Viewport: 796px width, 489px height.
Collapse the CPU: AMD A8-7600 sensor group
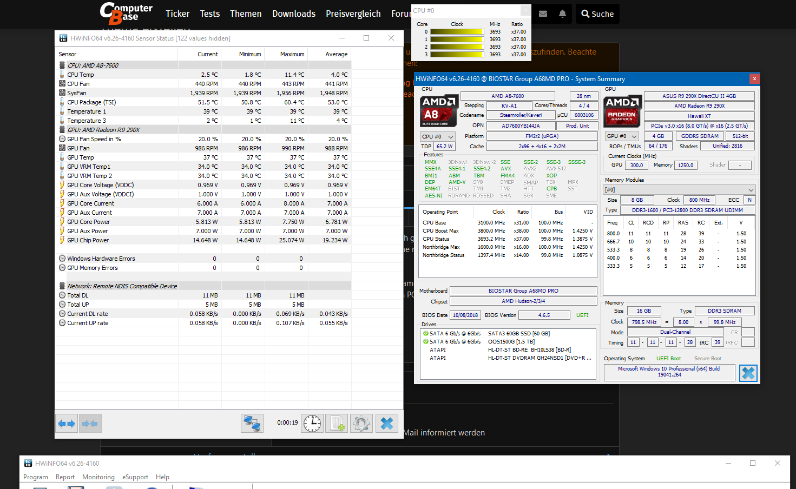click(62, 65)
